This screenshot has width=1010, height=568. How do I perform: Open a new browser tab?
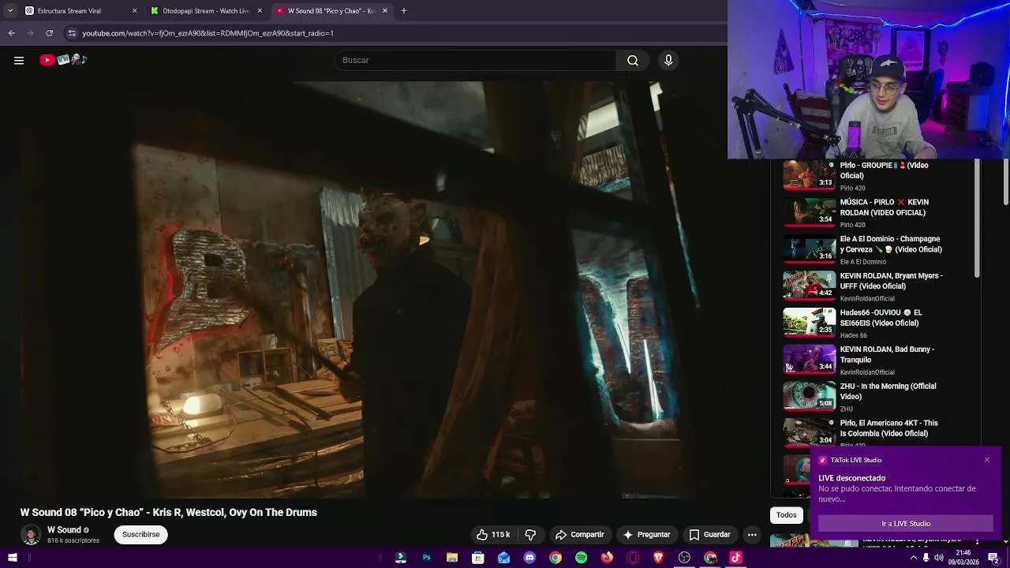403,11
